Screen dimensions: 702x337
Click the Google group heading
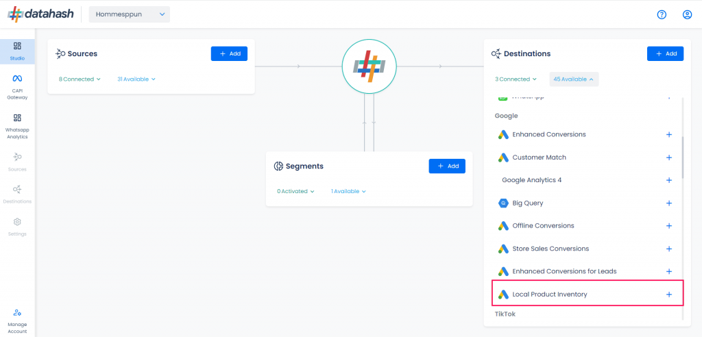506,116
